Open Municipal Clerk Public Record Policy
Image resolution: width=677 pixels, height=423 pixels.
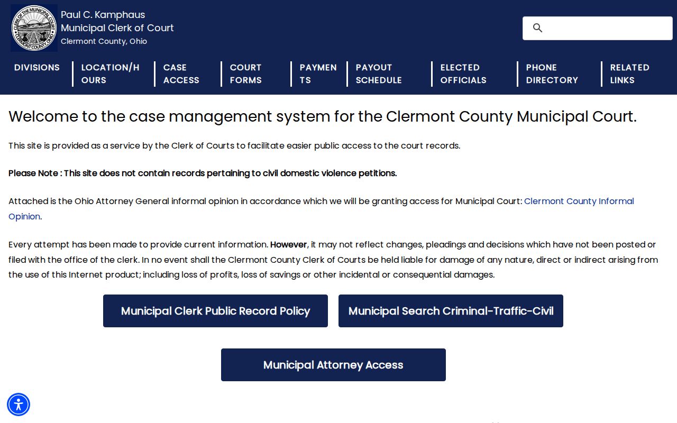pyautogui.click(x=215, y=311)
